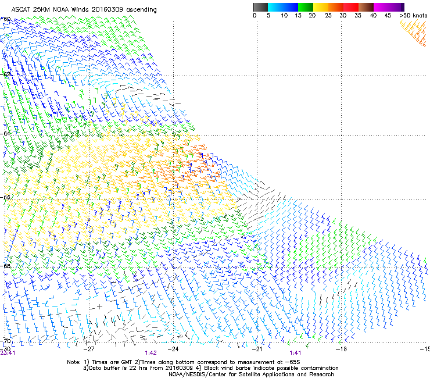Screen dimensions: 430x378
Task: Click the title 'ASCAT 25KM NOAA Winds 20160309 ascending'
Action: click(84, 10)
